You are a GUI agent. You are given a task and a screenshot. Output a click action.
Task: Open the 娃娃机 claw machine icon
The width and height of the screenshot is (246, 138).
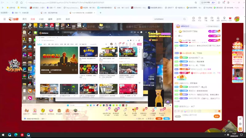pos(34,112)
